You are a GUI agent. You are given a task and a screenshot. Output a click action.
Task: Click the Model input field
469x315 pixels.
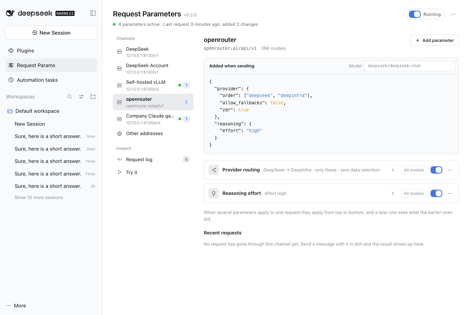(409, 66)
